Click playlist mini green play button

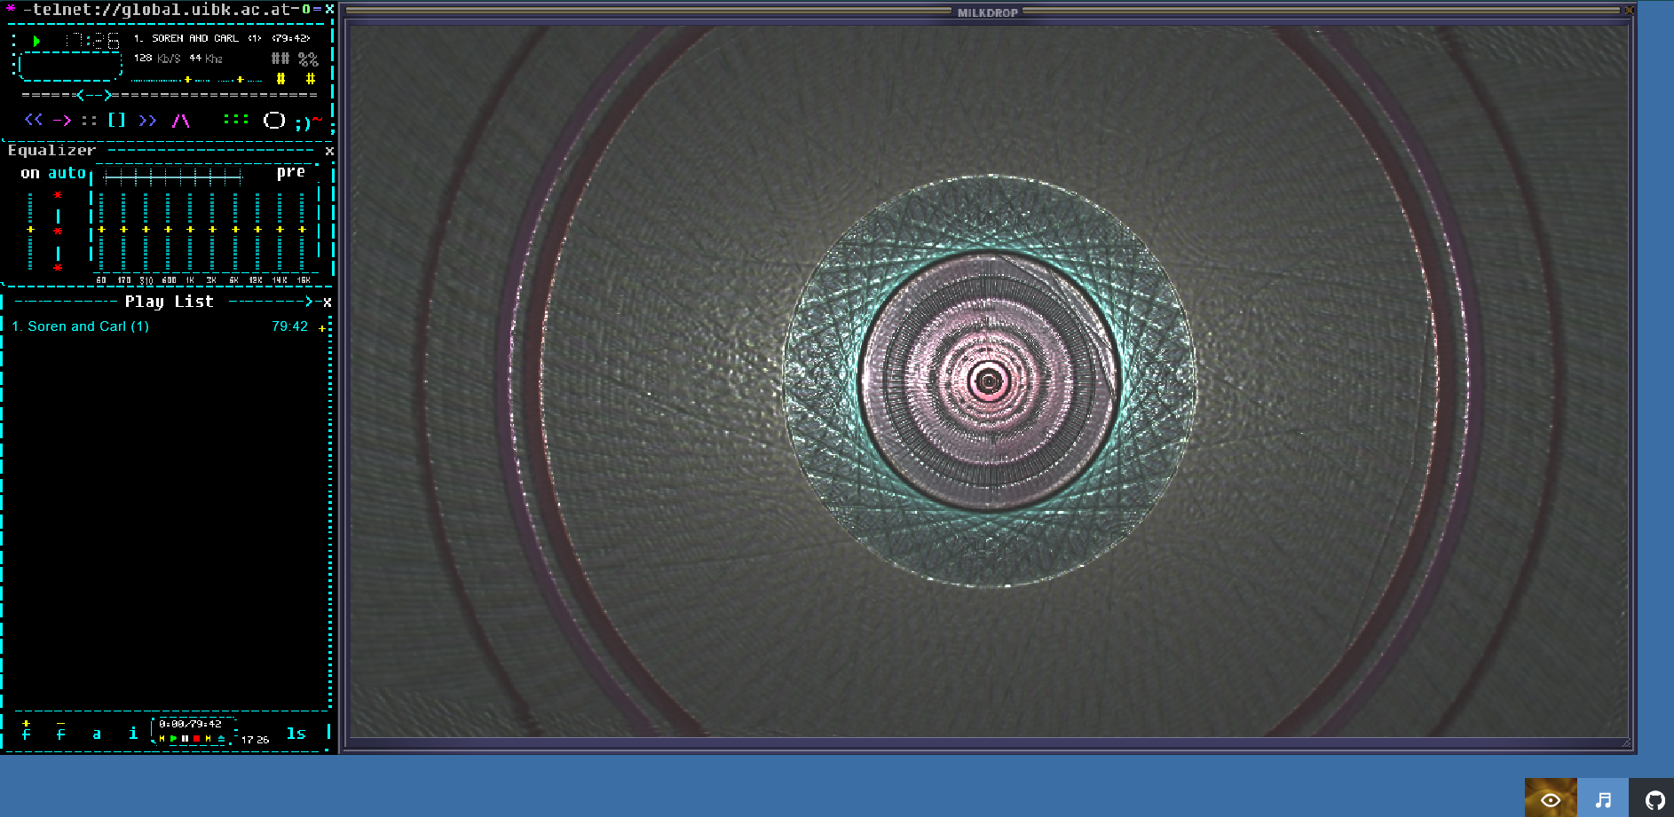(x=174, y=738)
